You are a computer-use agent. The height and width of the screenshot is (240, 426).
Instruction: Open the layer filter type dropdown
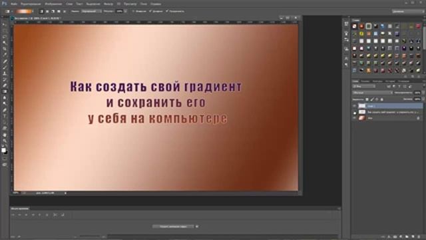pyautogui.click(x=364, y=86)
